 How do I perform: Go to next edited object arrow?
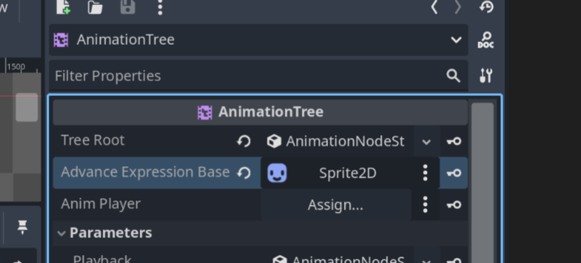click(x=458, y=6)
